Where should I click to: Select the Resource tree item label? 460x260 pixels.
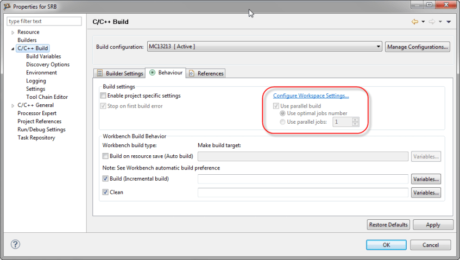pos(28,32)
